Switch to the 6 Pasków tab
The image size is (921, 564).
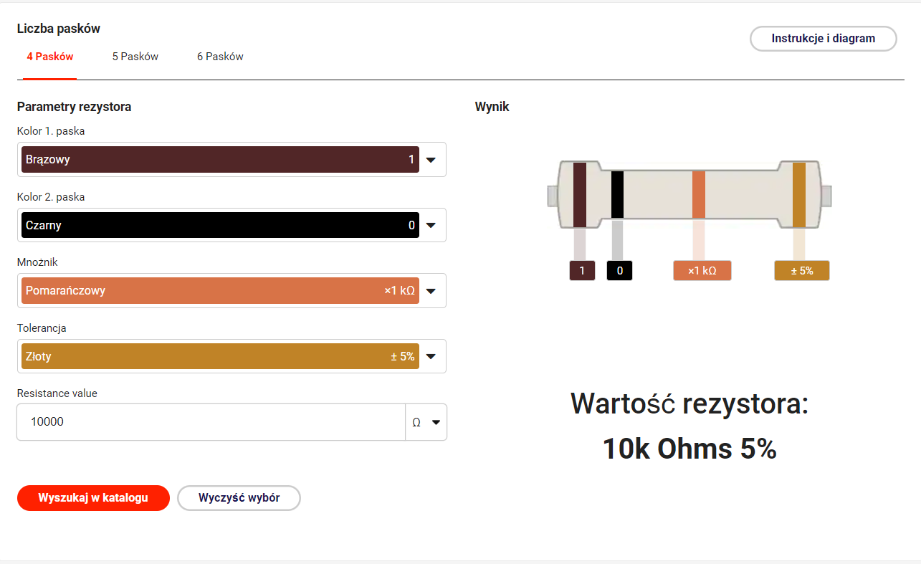[220, 57]
